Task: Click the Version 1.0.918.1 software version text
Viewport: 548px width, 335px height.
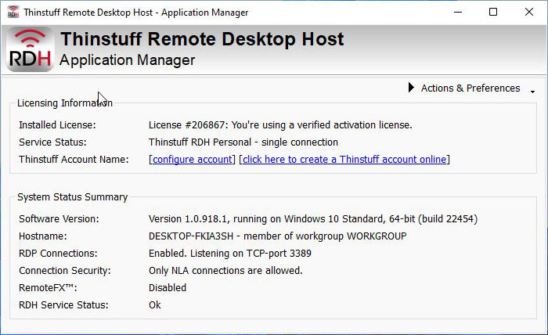Action: tap(313, 219)
